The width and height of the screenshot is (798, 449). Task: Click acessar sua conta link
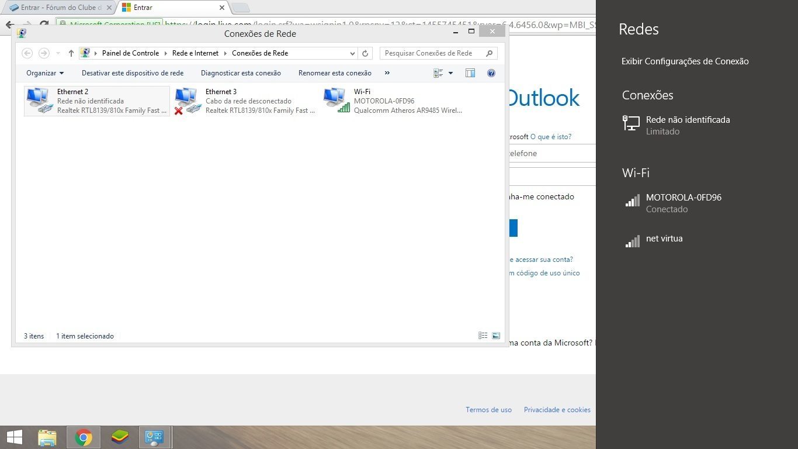click(x=542, y=260)
